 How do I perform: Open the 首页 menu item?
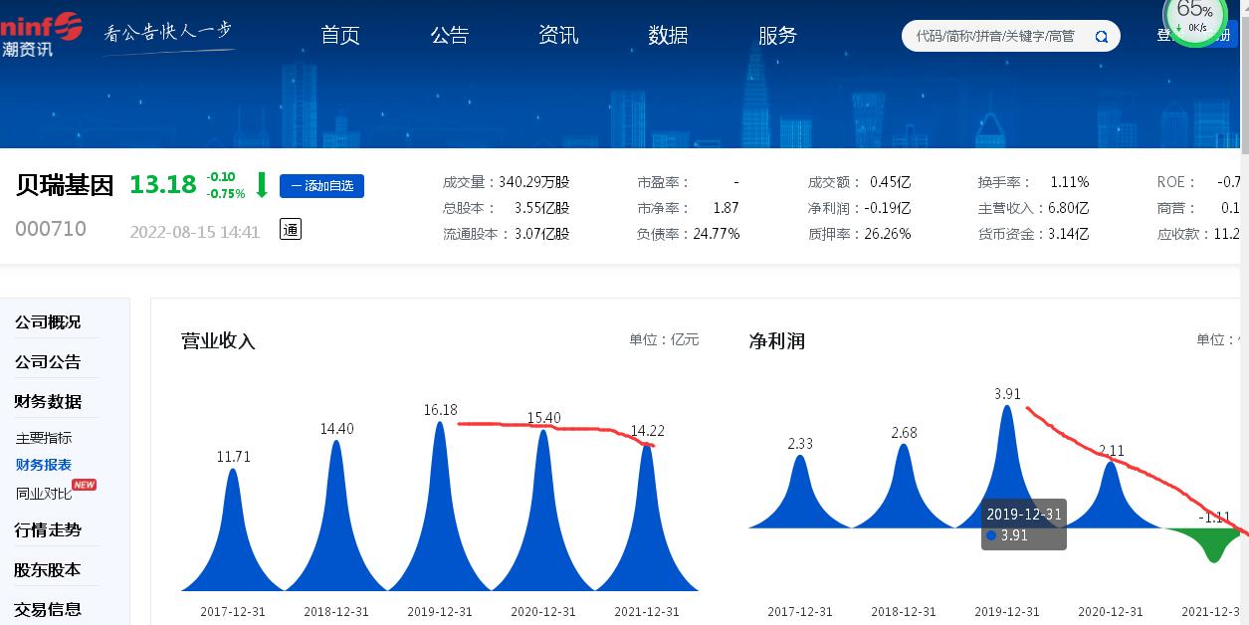pyautogui.click(x=339, y=35)
